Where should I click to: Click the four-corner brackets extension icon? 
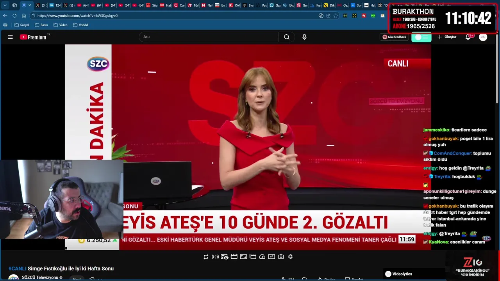[x=354, y=16]
